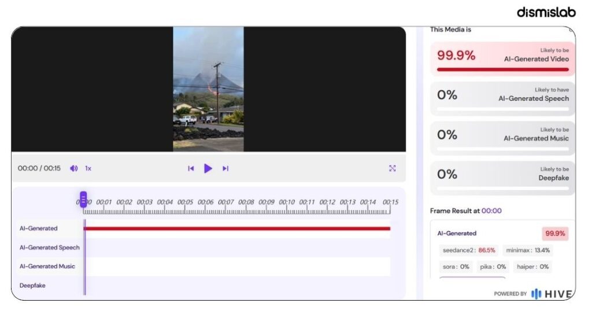
Task: Open the AI-Generated Speech 0% card
Action: [502, 98]
